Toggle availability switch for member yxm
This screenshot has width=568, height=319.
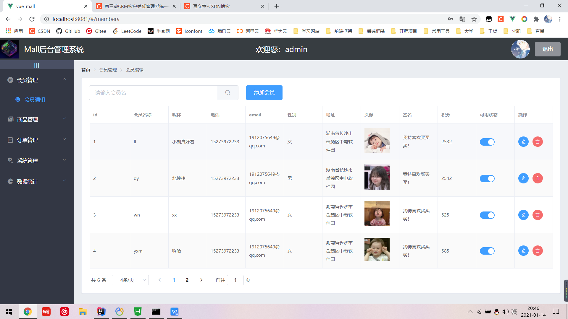tap(487, 251)
